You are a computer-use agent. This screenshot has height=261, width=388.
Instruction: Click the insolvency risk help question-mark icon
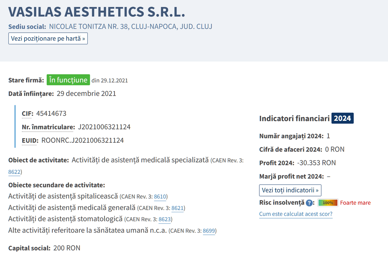(x=309, y=203)
